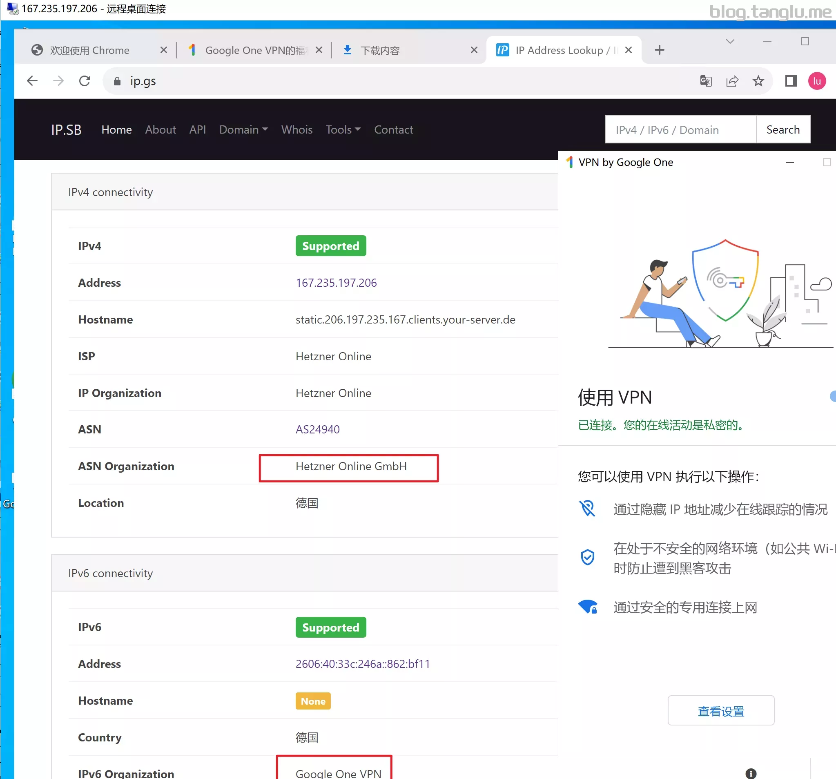Click the IPv4 connectivity section header
Screen dimensions: 836x779
click(x=304, y=192)
